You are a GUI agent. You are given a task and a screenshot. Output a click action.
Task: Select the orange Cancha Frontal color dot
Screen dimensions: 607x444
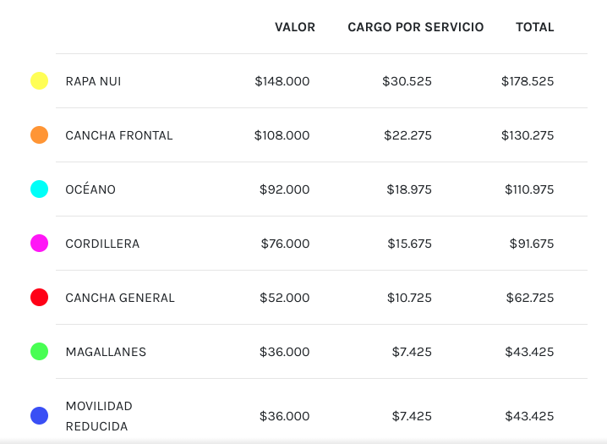(39, 135)
